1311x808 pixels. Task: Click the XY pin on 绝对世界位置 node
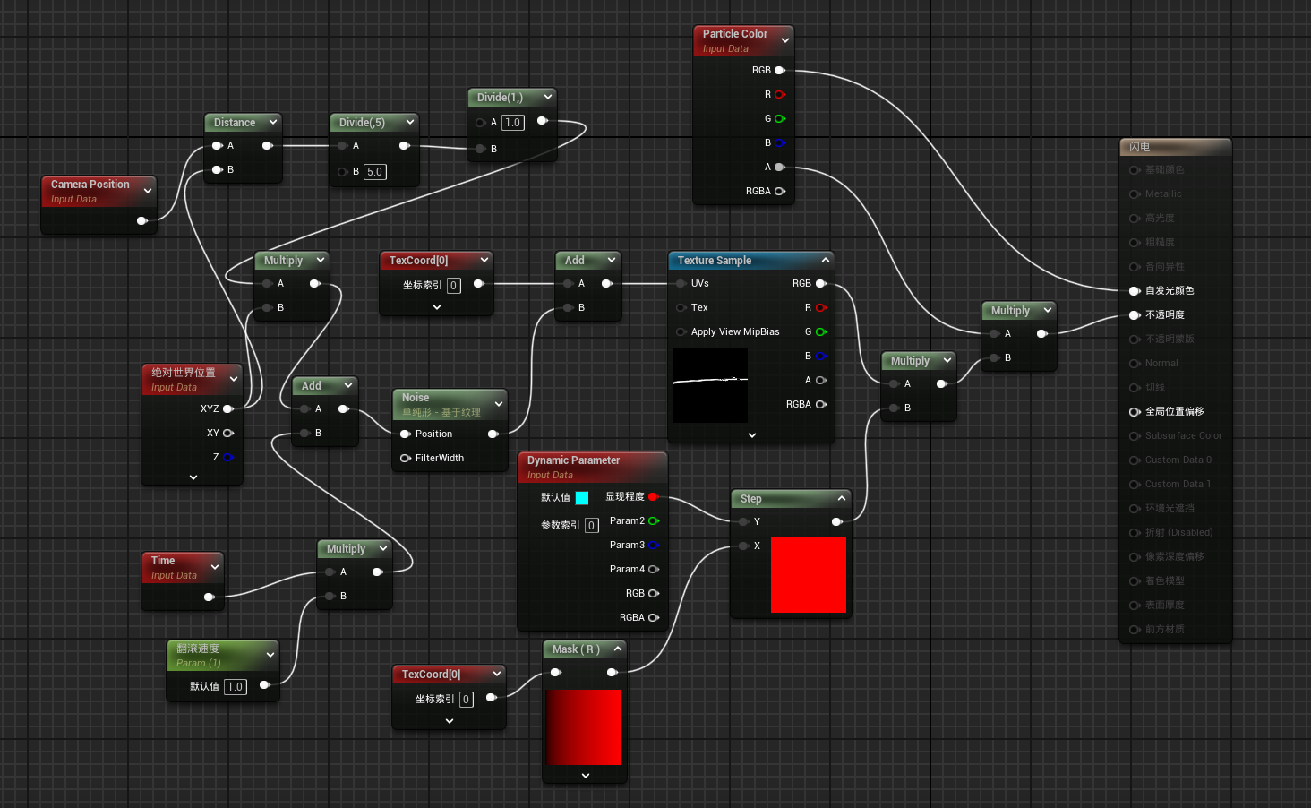[x=227, y=433]
